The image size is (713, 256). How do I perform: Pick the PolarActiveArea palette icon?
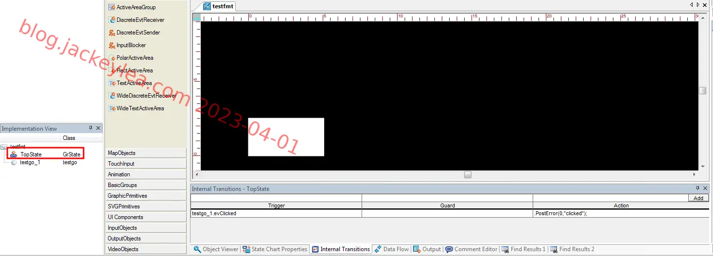pyautogui.click(x=112, y=58)
